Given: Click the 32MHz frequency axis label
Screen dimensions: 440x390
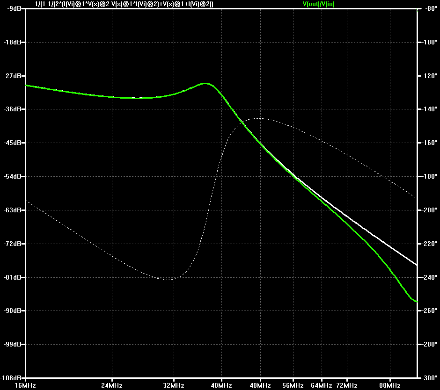Looking at the screenshot, I should coord(173,385).
